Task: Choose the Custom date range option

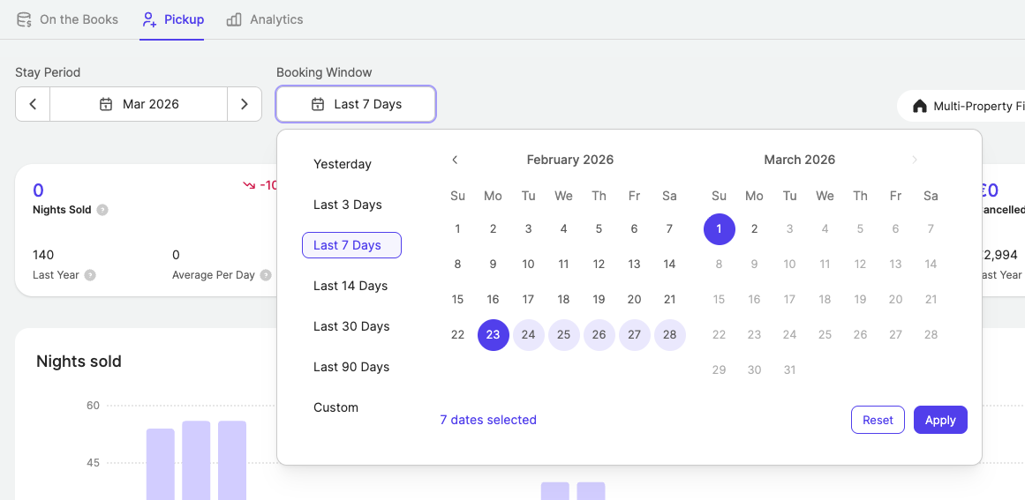Action: point(335,407)
